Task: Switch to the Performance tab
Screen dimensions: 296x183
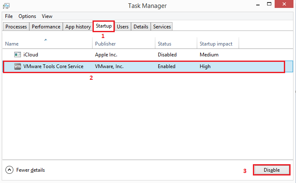Action: [46, 27]
